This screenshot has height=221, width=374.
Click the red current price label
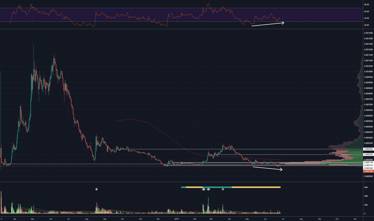click(x=368, y=171)
